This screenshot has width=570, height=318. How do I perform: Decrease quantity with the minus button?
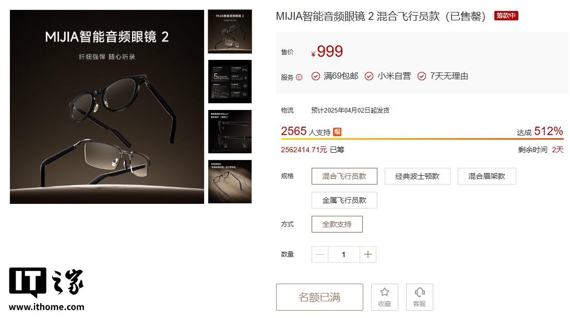320,254
